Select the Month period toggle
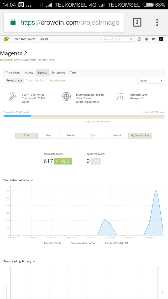The height and width of the screenshot is (299, 168). click(71, 136)
